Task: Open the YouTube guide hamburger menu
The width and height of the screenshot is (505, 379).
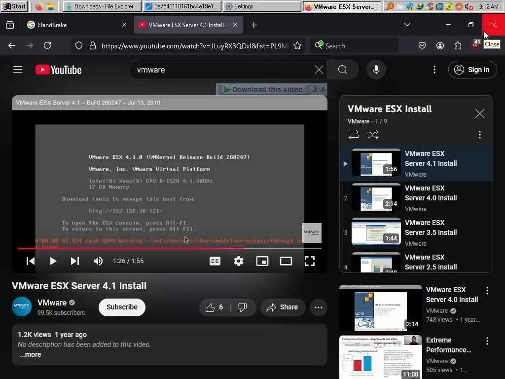Action: click(18, 70)
